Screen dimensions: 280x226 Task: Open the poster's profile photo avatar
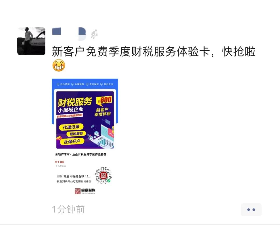31,41
